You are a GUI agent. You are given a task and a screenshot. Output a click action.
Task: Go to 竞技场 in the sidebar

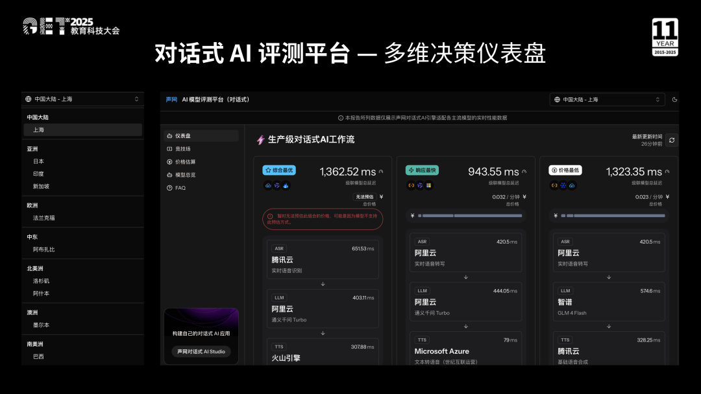pos(201,148)
